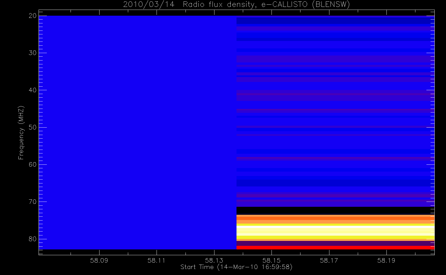Click the solid blue left half of spectrogram

point(138,133)
